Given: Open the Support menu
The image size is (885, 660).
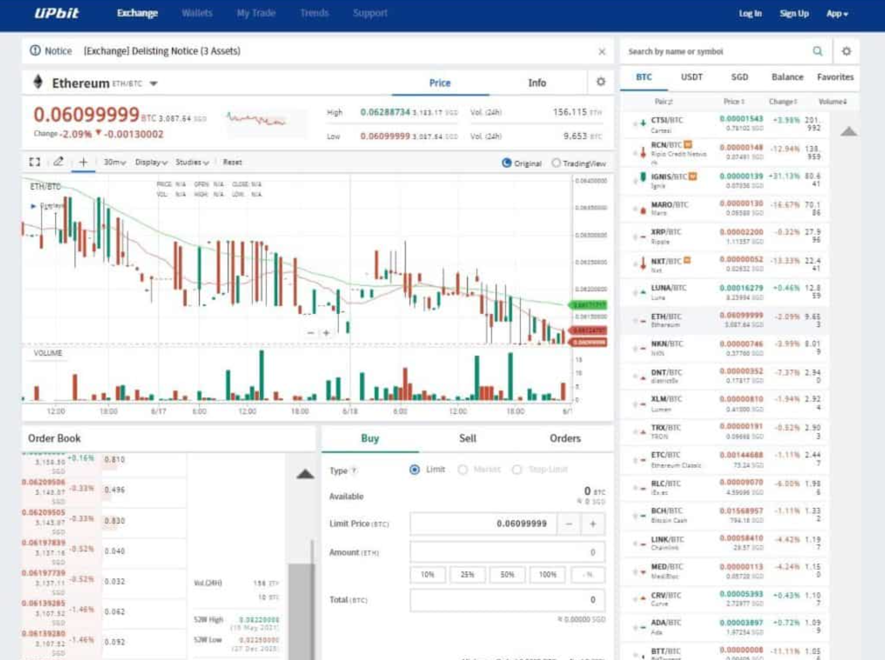Looking at the screenshot, I should click(x=370, y=13).
